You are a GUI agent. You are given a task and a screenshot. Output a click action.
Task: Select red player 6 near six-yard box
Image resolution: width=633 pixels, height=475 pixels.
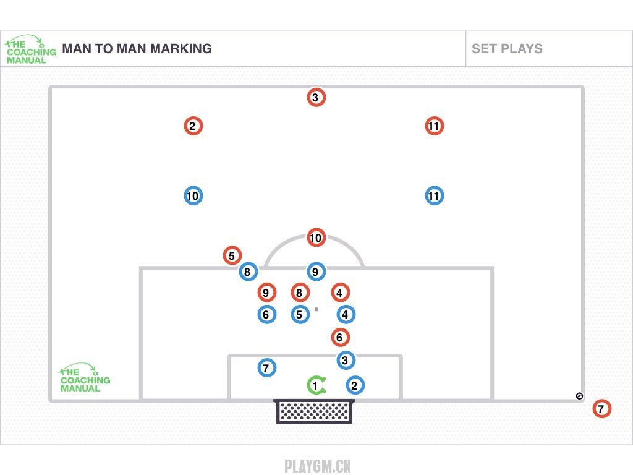point(340,337)
